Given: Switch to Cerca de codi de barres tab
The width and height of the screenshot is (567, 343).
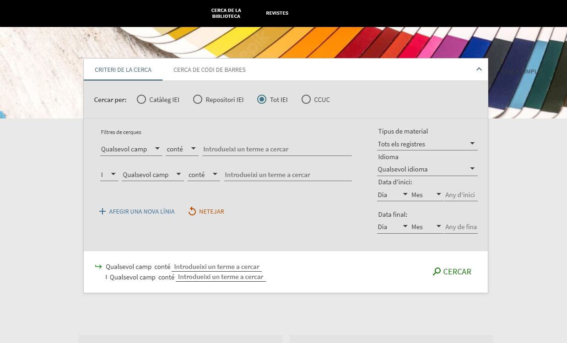Looking at the screenshot, I should pos(209,70).
